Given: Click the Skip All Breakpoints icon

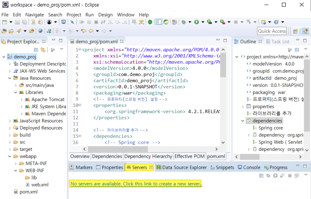Looking at the screenshot, I should 73,22.
